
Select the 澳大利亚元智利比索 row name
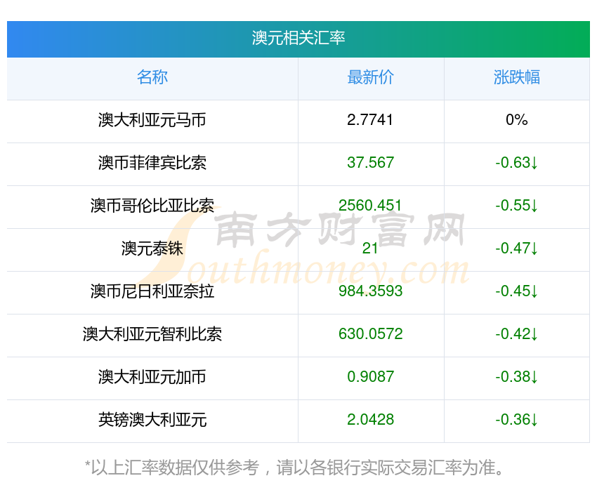click(152, 334)
